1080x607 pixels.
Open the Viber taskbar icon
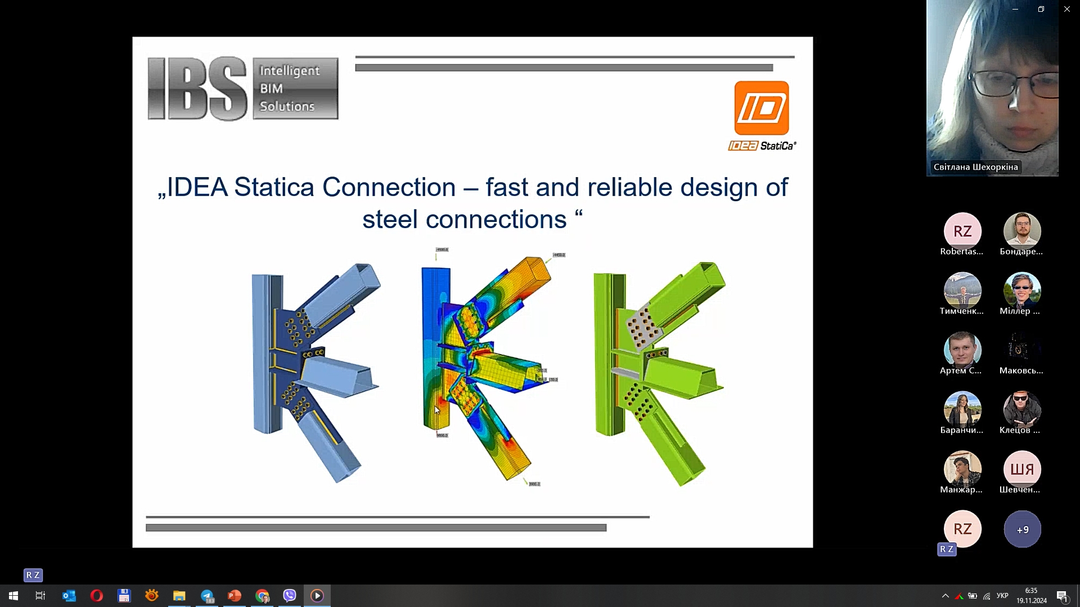tap(290, 596)
